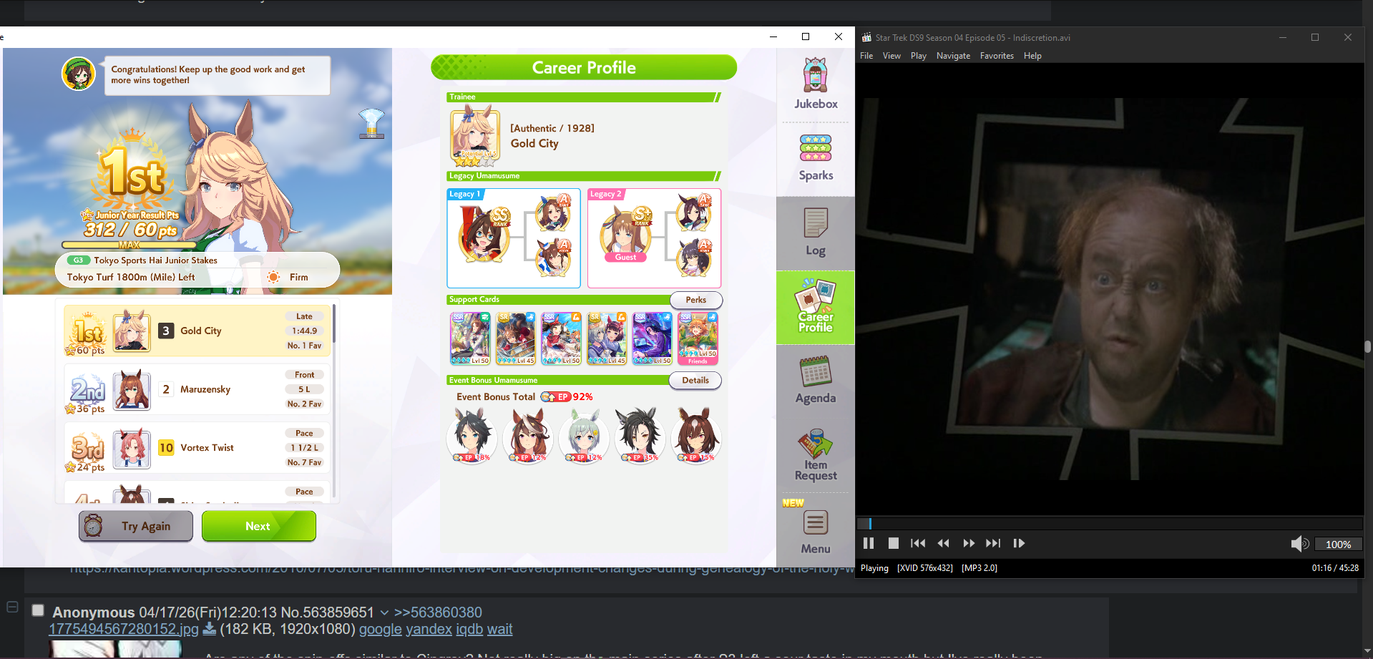
Task: Open the Help menu in the media player
Action: (1032, 56)
